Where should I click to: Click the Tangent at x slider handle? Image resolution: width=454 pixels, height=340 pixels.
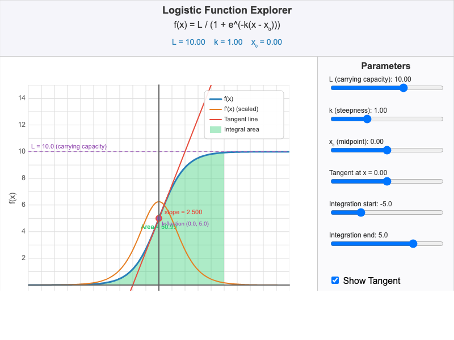[x=387, y=181]
